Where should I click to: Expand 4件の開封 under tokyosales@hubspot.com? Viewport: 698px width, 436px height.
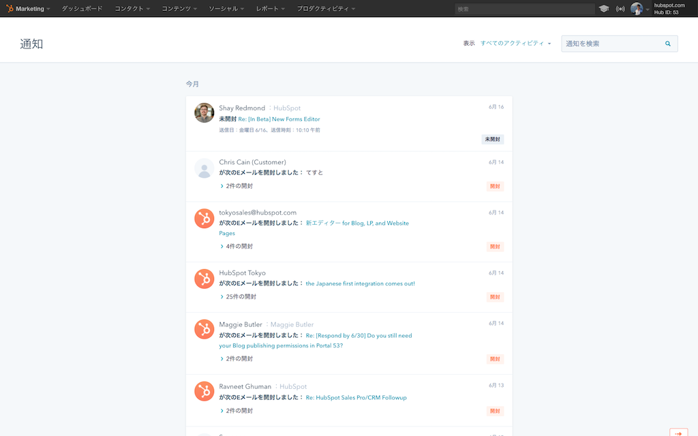tap(237, 246)
